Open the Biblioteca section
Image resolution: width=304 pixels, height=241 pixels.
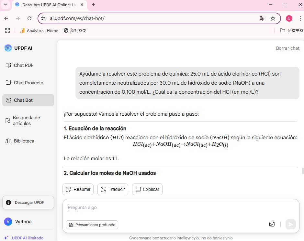point(28,141)
